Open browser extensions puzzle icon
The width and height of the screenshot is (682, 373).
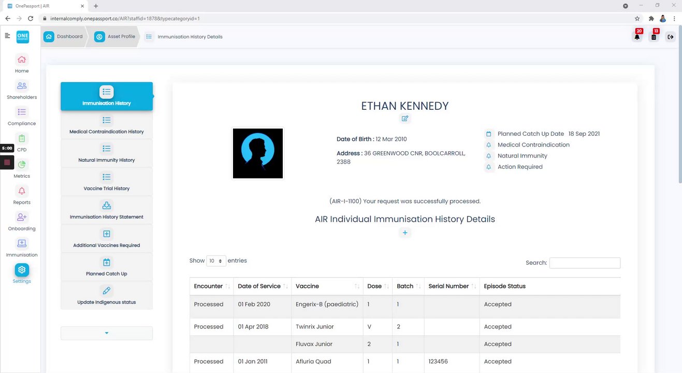tap(651, 18)
